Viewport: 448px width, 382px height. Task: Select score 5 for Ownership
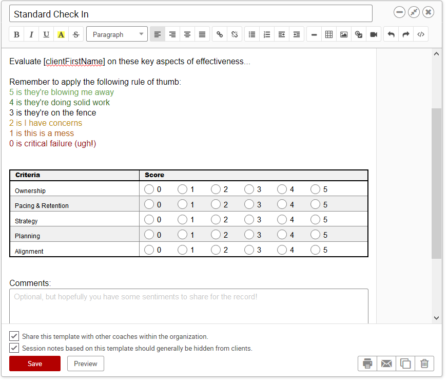click(x=315, y=189)
